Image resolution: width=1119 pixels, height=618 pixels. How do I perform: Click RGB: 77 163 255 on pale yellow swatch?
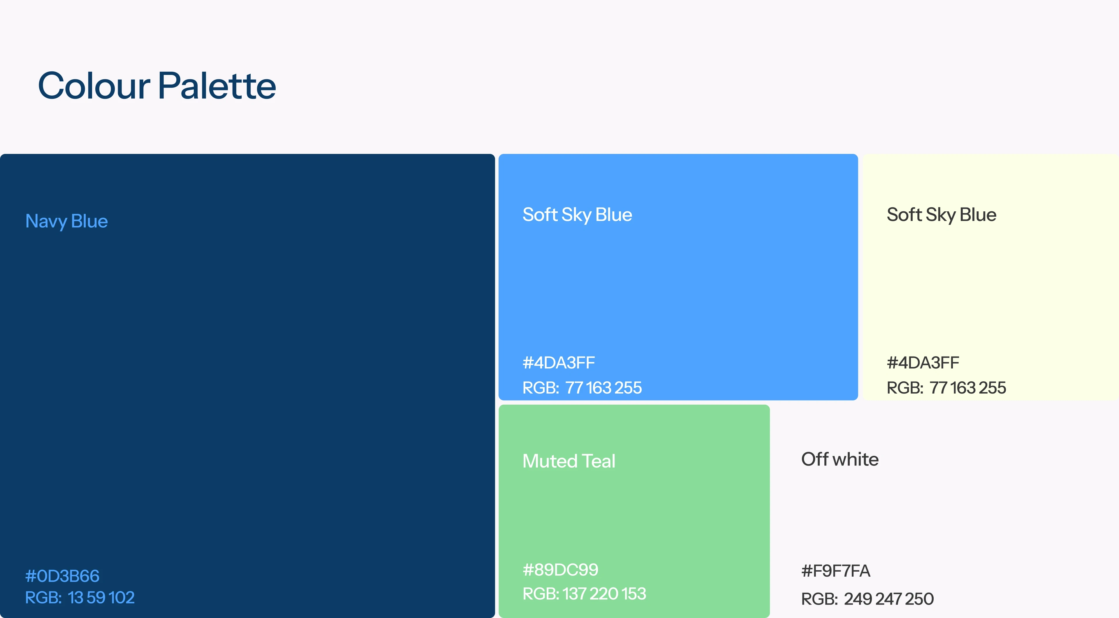946,388
